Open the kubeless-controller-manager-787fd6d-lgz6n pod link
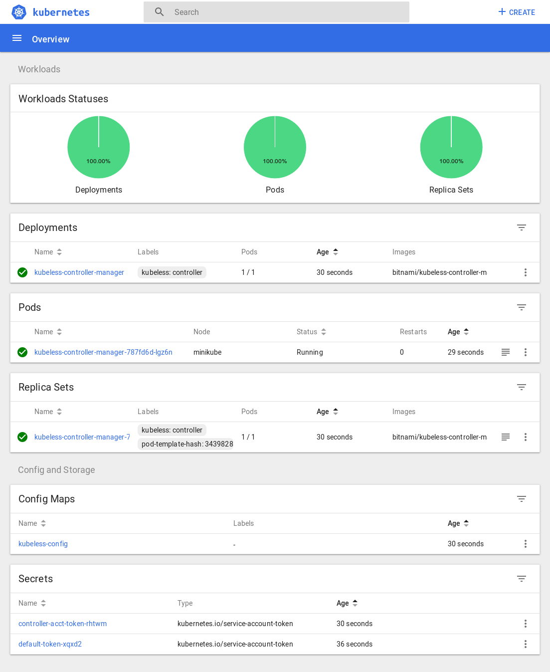550x672 pixels. (x=103, y=352)
